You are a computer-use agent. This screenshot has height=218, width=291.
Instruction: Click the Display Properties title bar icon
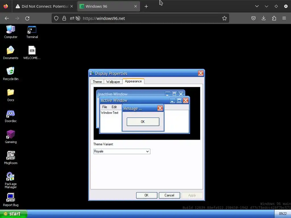(92, 73)
